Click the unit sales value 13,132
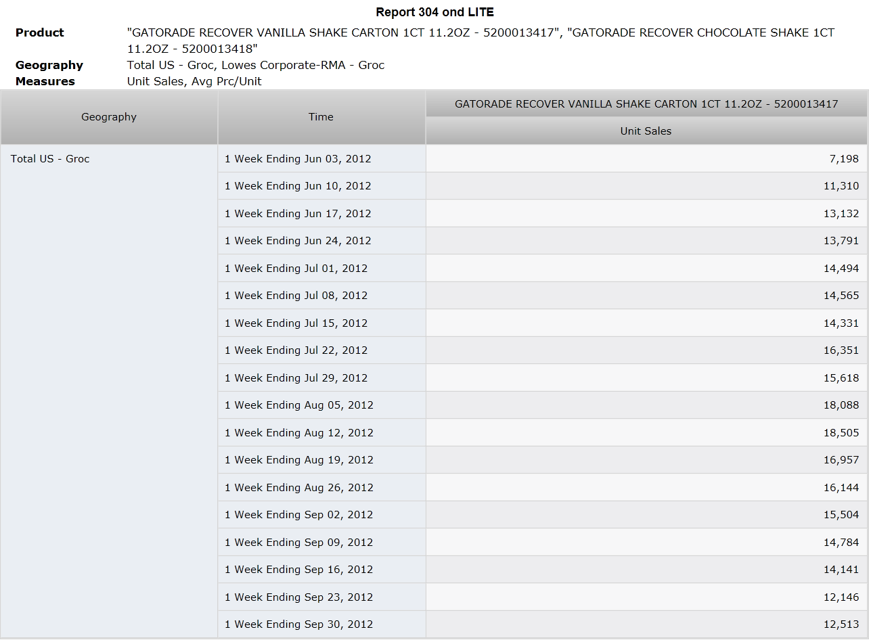 841,214
